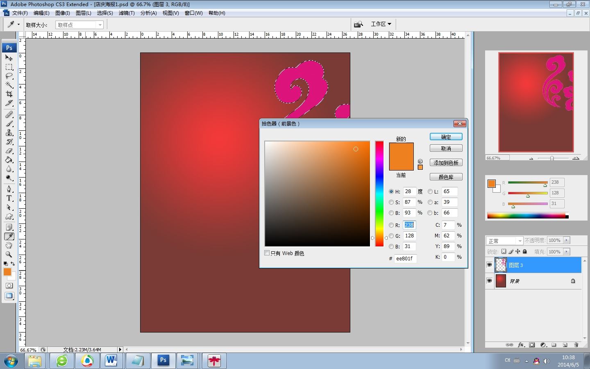Click the create new layer icon

click(x=565, y=345)
